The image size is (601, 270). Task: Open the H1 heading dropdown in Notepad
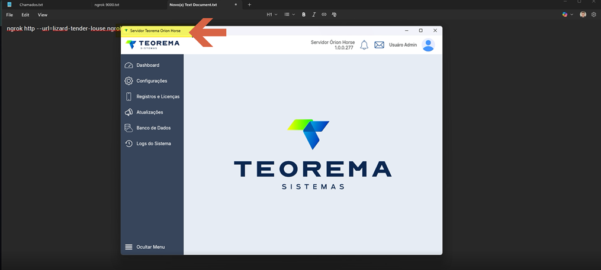point(272,15)
